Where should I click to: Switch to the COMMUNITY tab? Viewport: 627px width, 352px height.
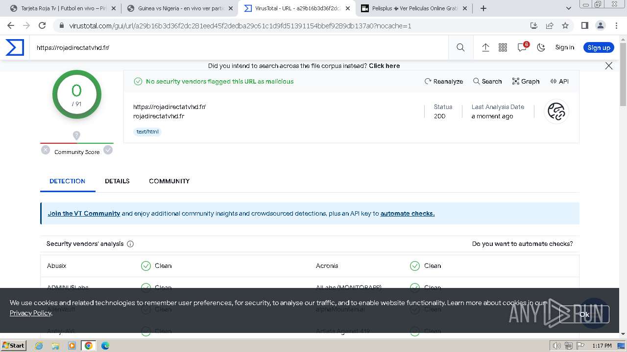coord(169,181)
